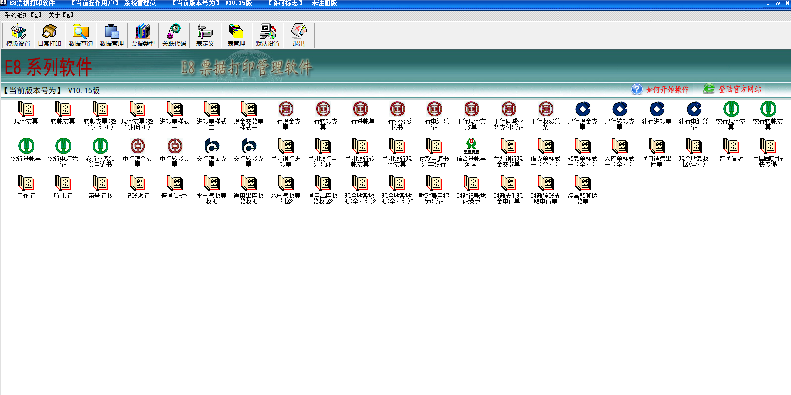Select the 农行转帐支票 icon
Image resolution: width=791 pixels, height=395 pixels.
(768, 116)
